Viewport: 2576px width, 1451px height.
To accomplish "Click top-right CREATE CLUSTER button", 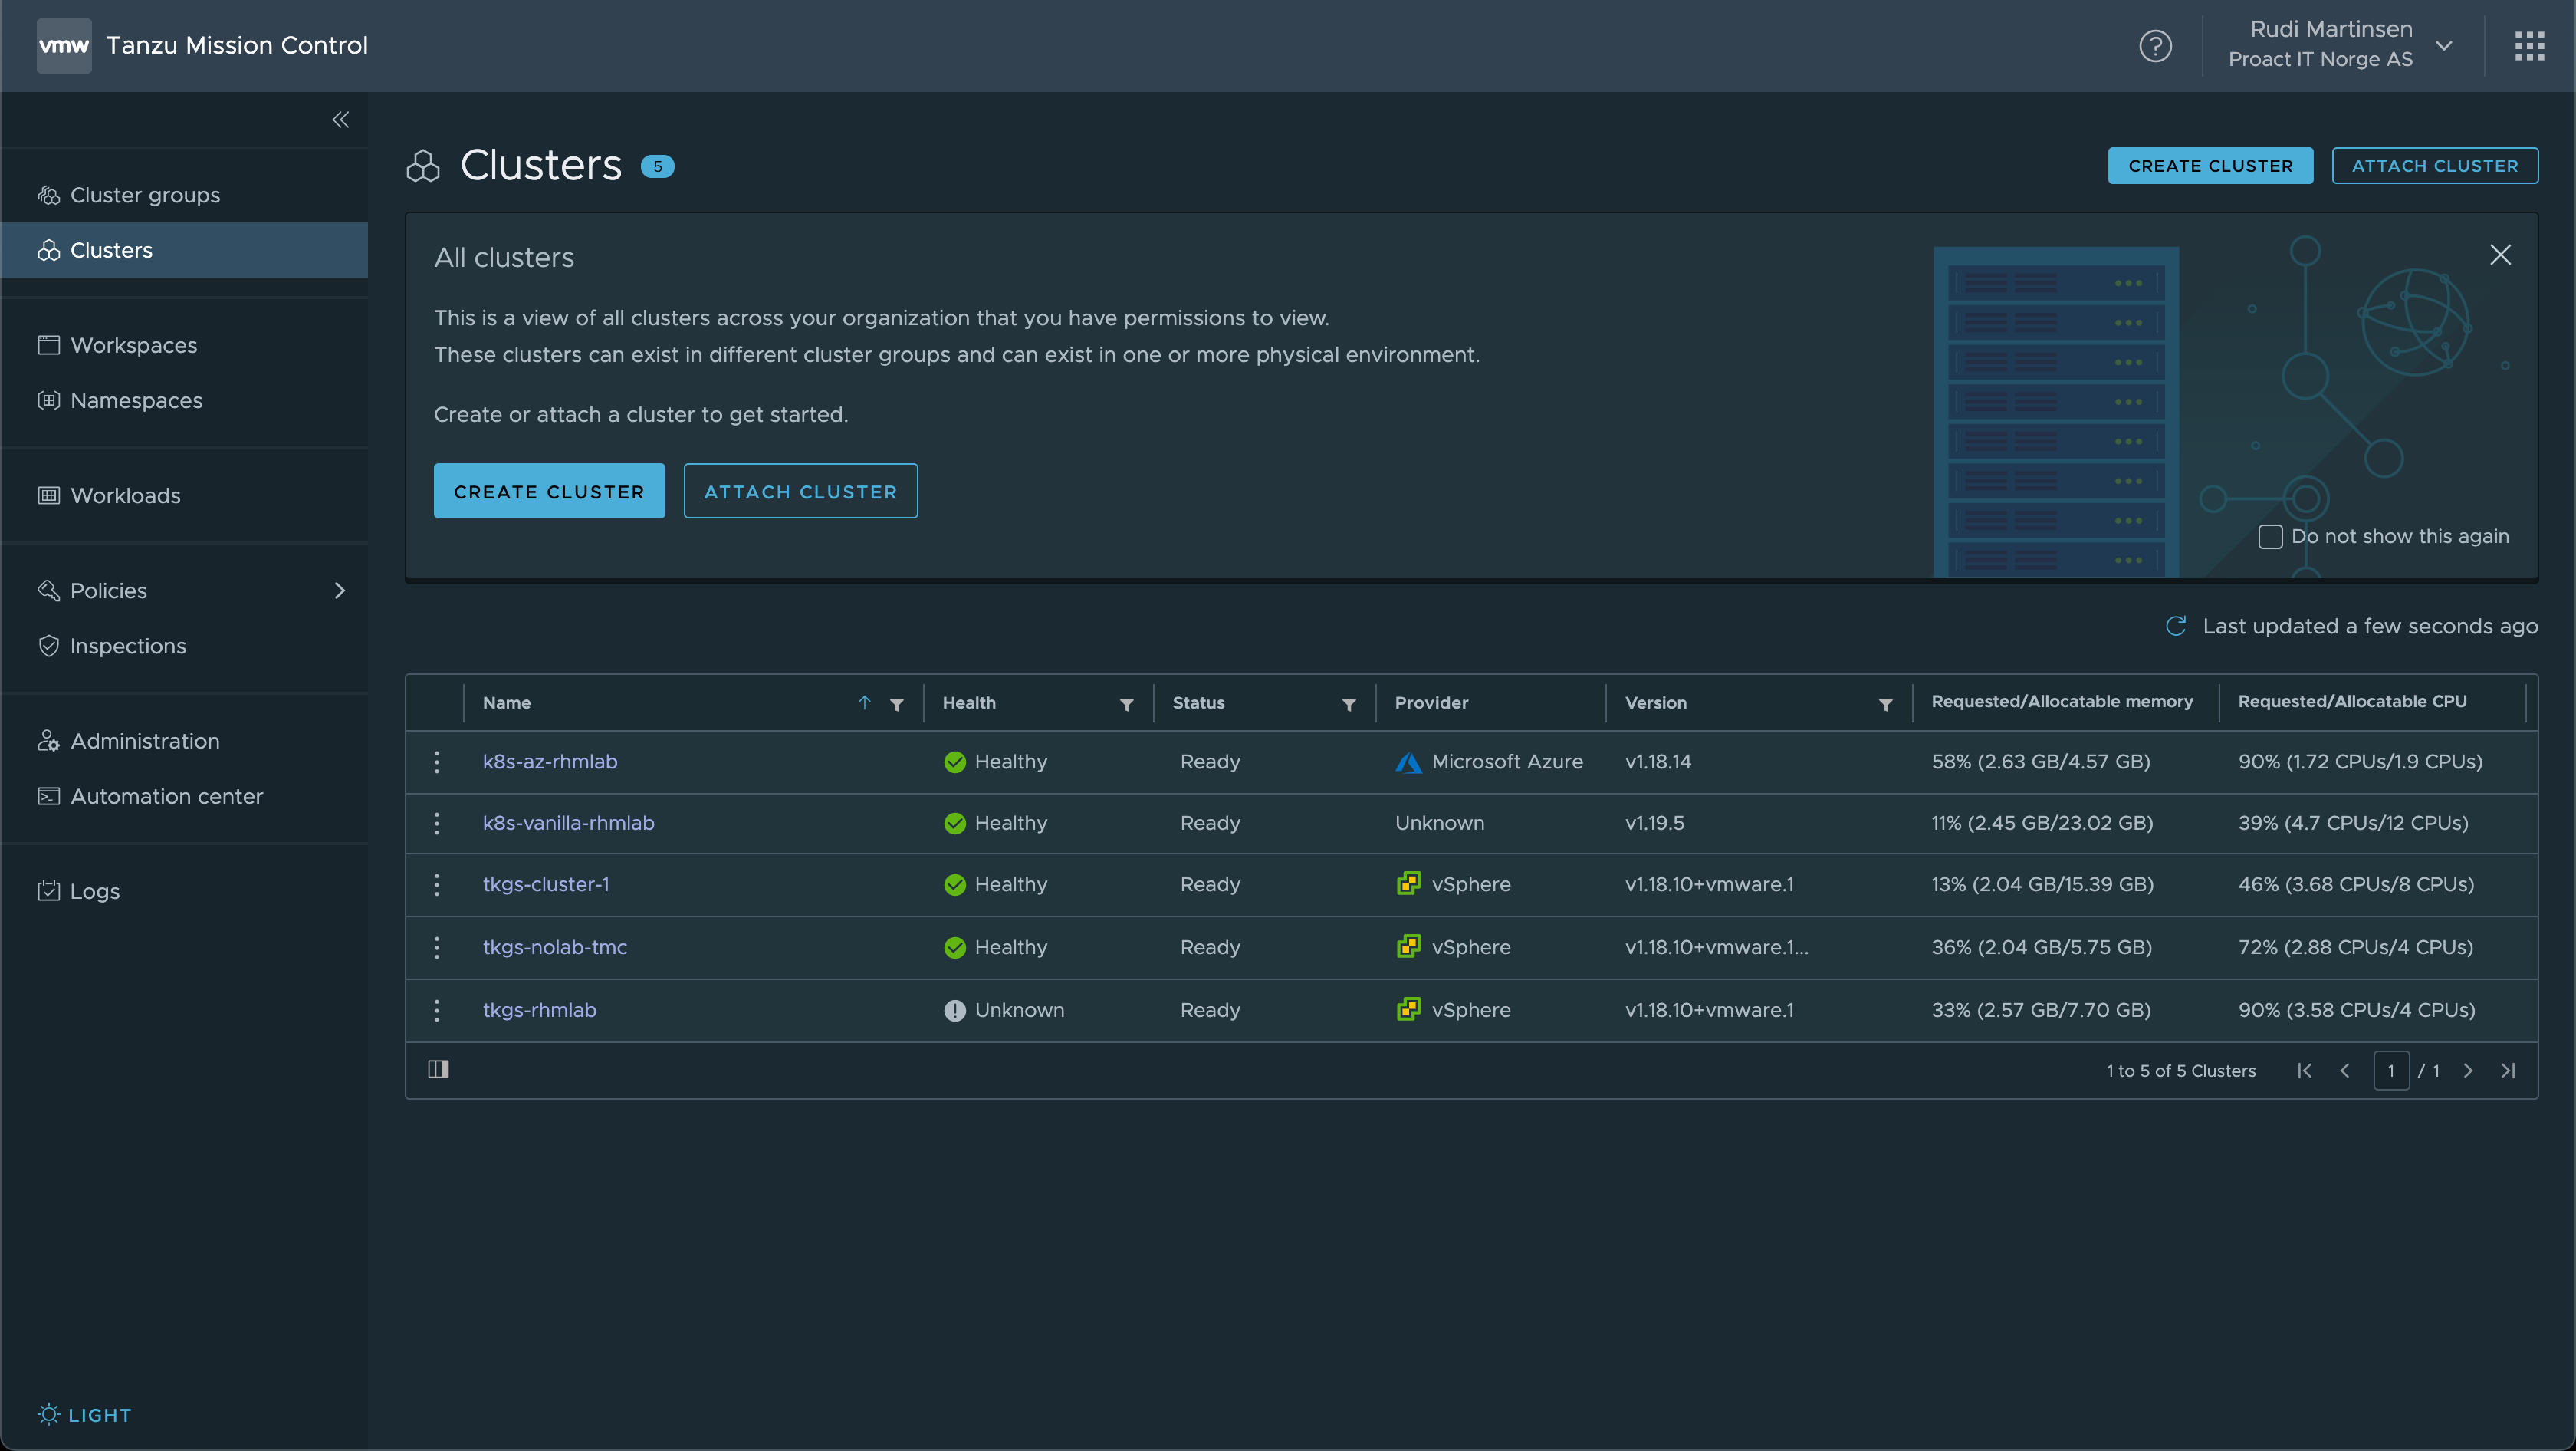I will coord(2210,166).
